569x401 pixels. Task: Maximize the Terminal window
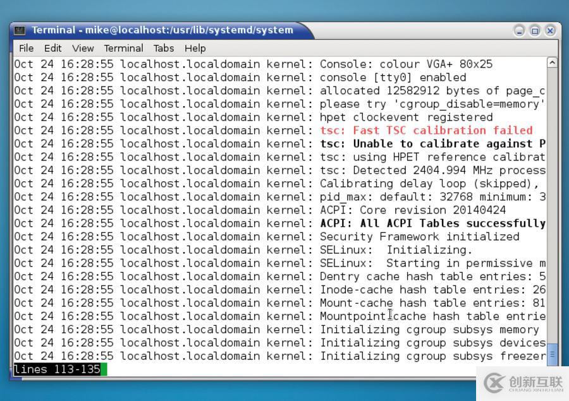pos(535,31)
